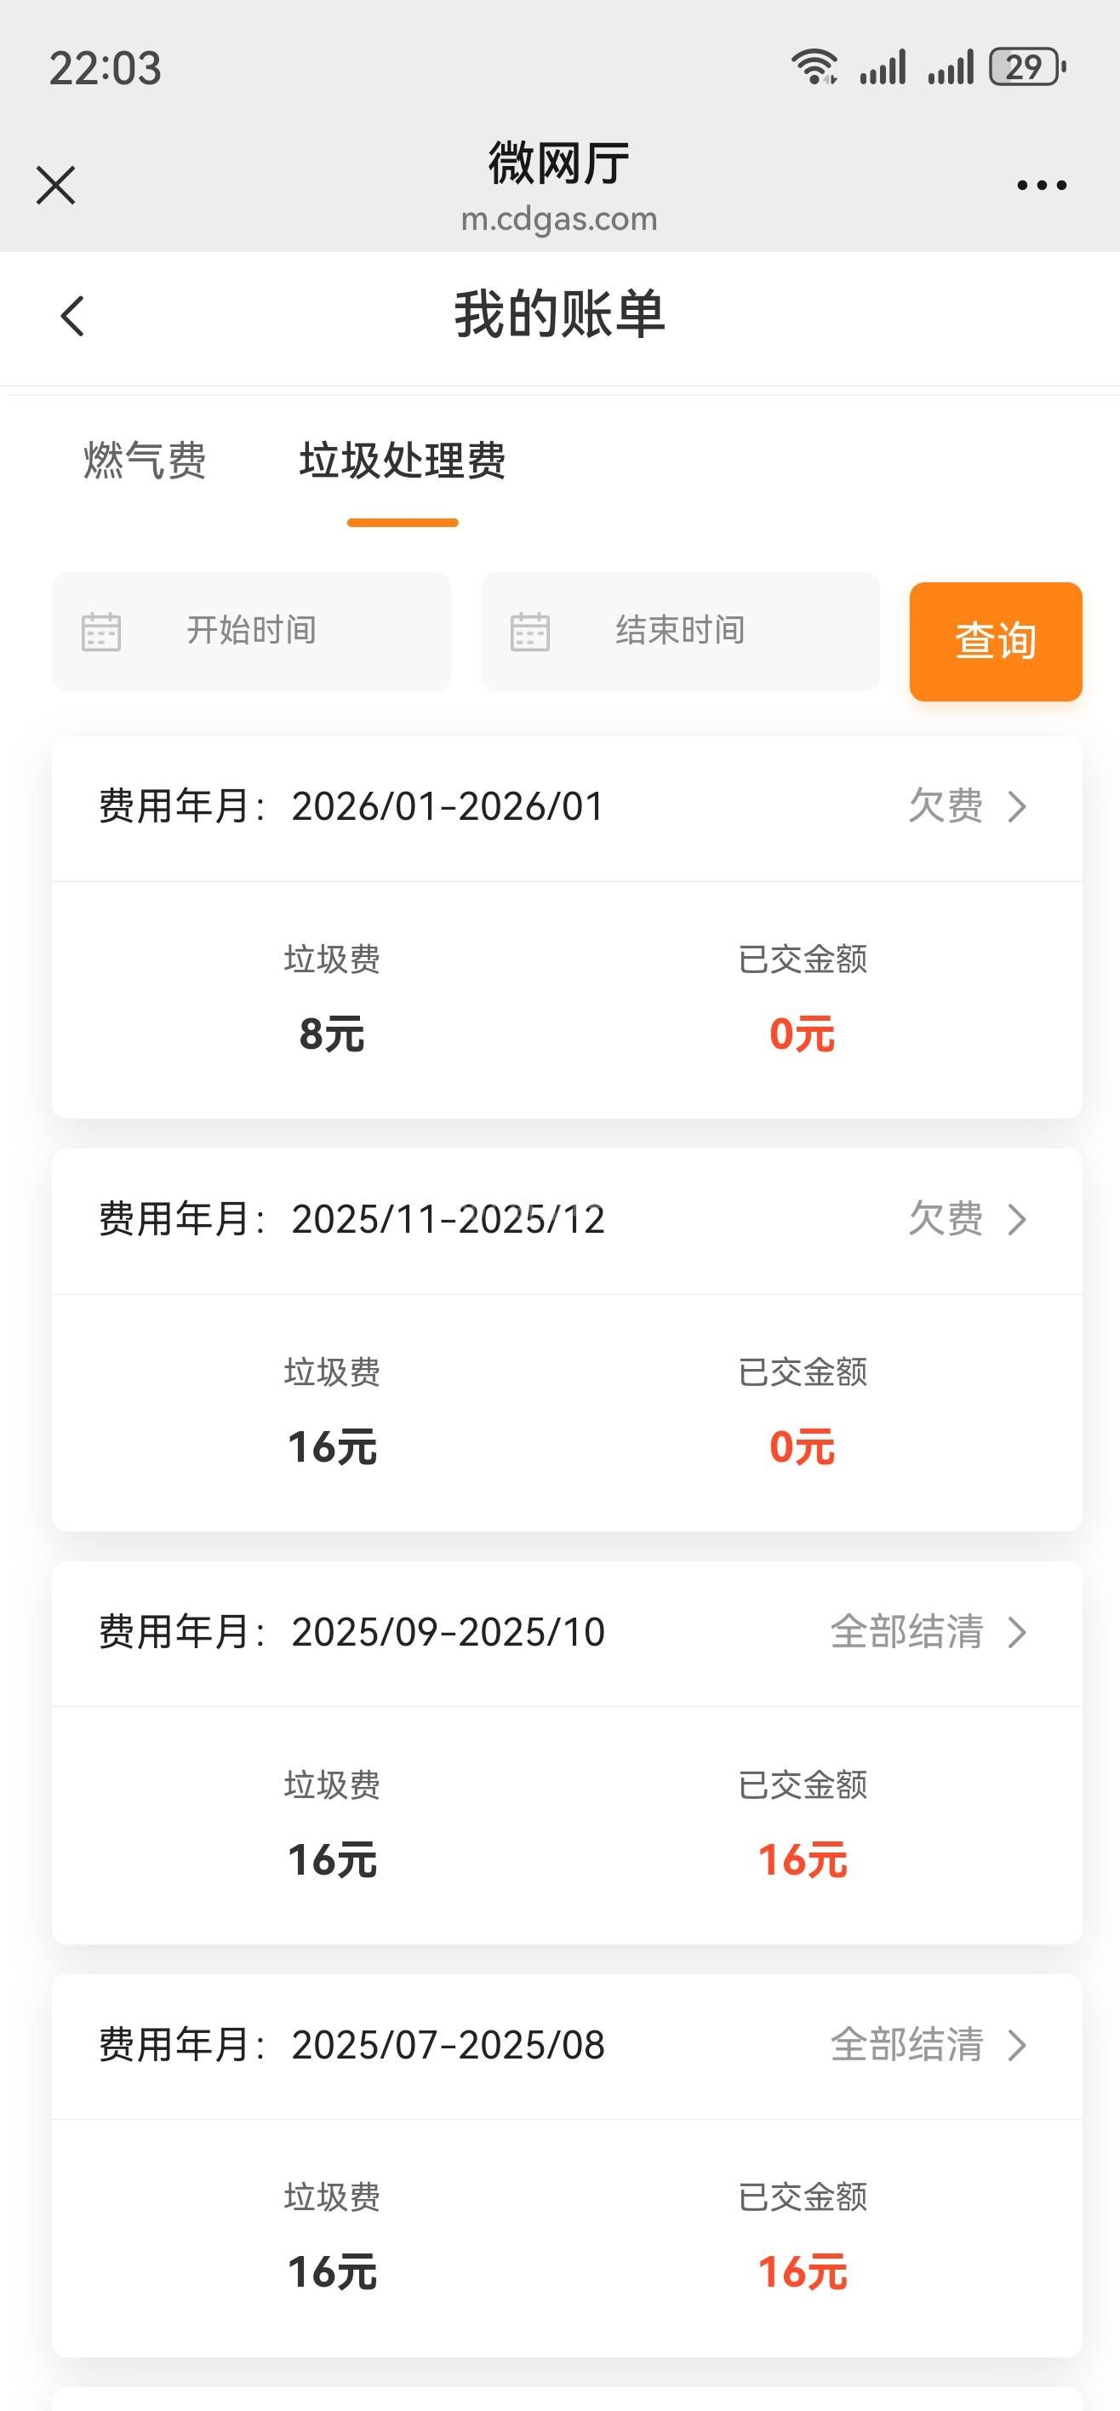Image resolution: width=1120 pixels, height=2411 pixels.
Task: Open the three-dot more options menu
Action: point(1042,186)
